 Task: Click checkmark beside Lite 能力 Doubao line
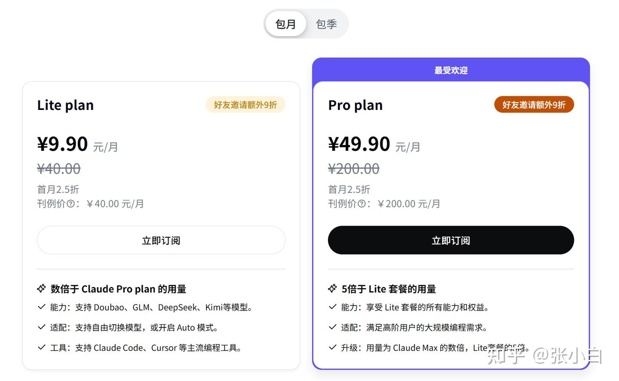coord(42,307)
